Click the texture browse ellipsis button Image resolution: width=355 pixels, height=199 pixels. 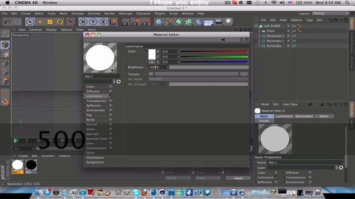tap(244, 74)
